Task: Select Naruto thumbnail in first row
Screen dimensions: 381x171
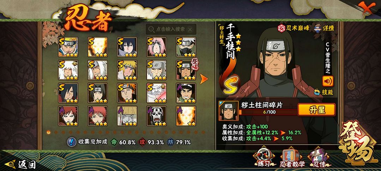Action: click(68, 47)
